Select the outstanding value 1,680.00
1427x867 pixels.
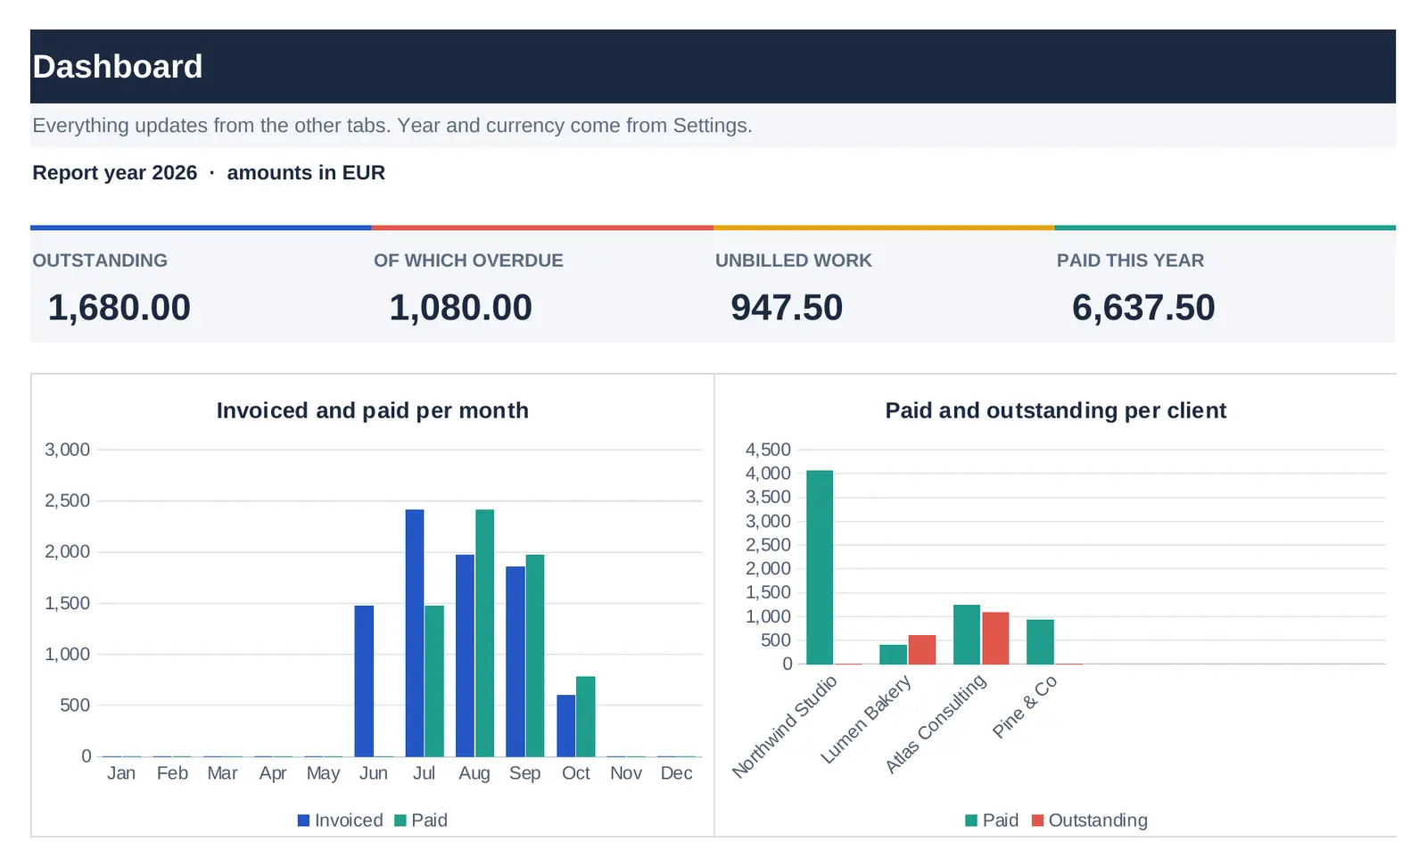pyautogui.click(x=120, y=308)
